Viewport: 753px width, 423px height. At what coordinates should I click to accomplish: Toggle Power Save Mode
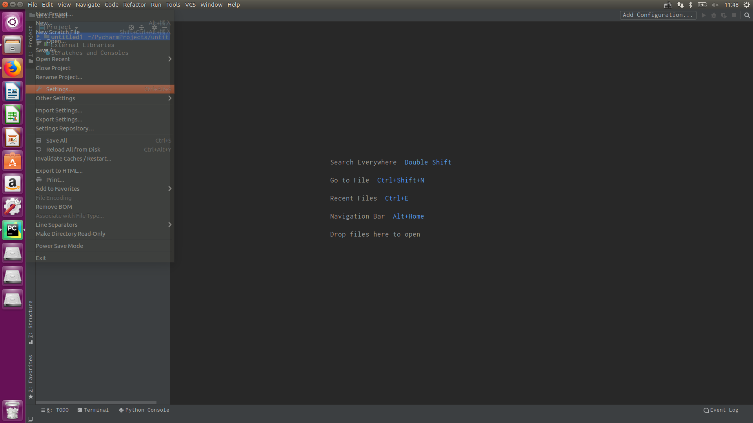(x=59, y=246)
